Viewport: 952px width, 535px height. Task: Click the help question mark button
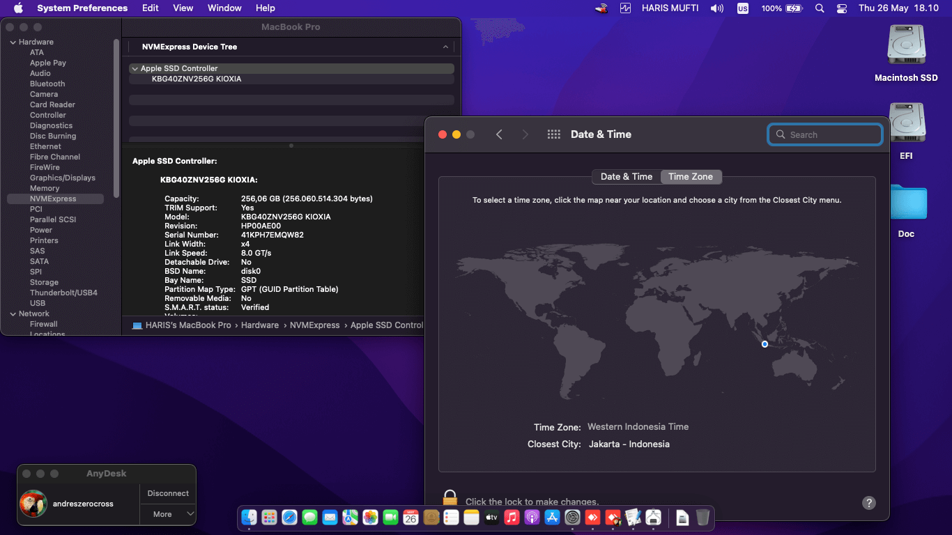(868, 502)
